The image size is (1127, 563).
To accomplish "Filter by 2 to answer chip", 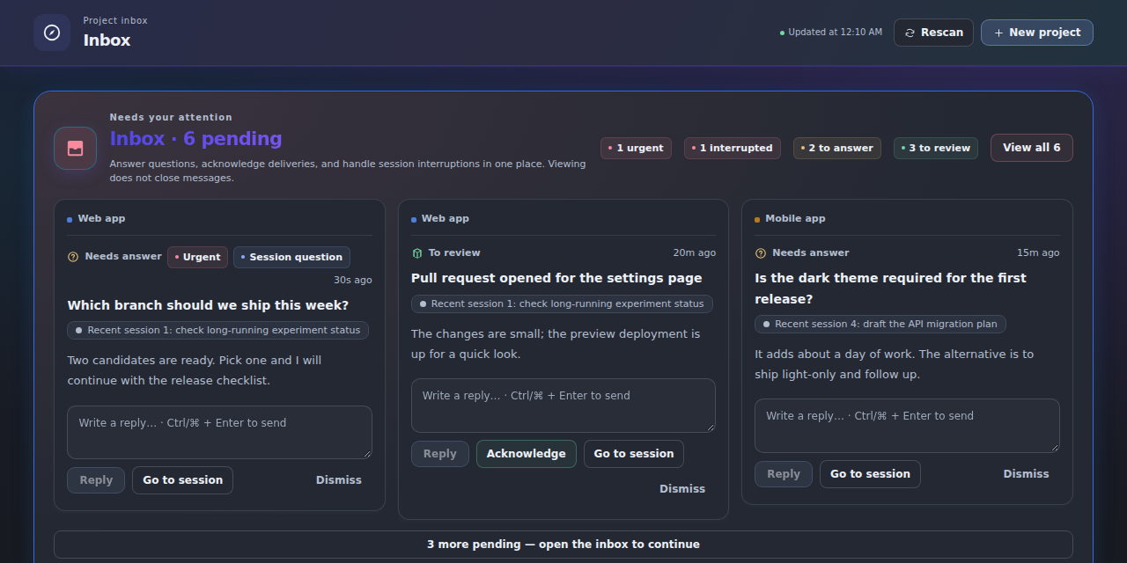I will coord(837,148).
